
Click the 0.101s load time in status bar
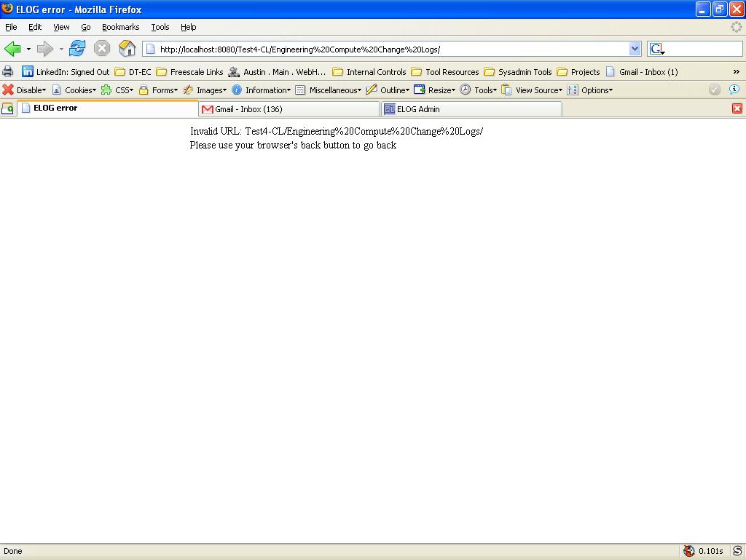[711, 551]
